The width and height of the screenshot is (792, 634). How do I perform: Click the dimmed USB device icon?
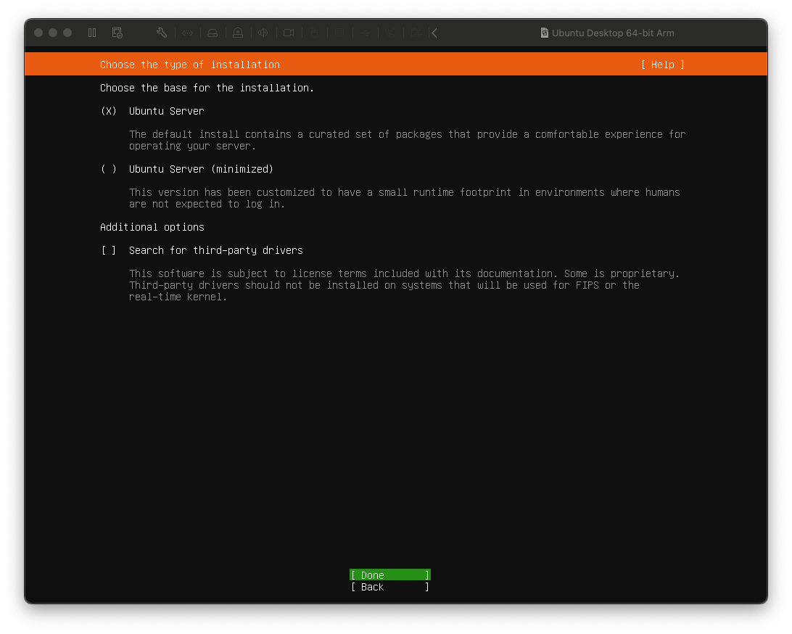[x=365, y=33]
